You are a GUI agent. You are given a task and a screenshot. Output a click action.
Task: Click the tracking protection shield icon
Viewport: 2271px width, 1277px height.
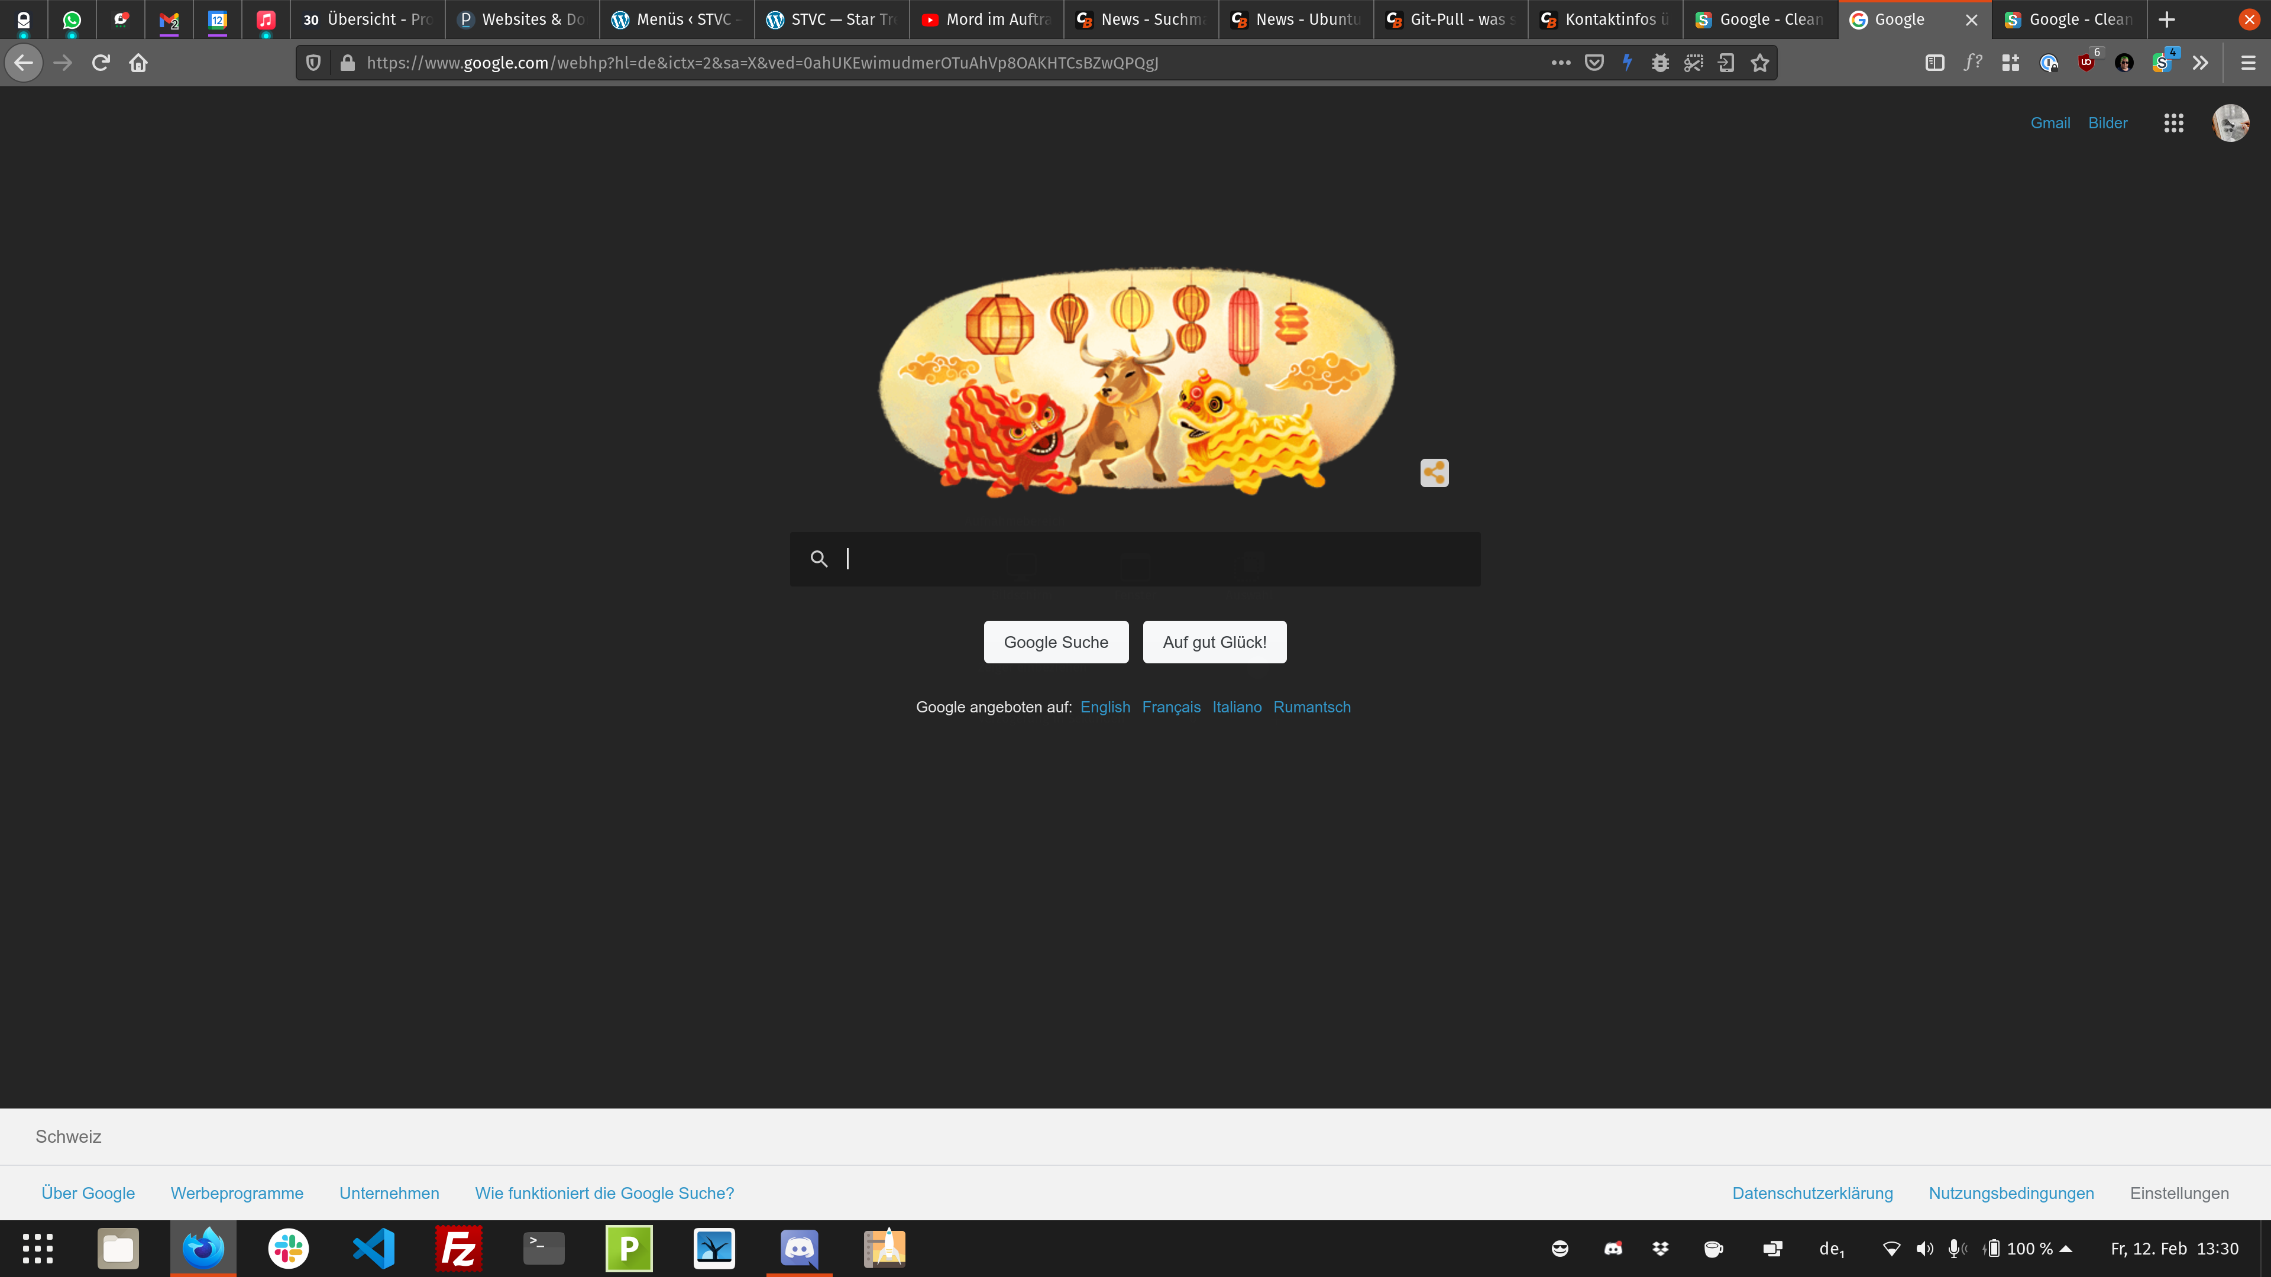[313, 63]
